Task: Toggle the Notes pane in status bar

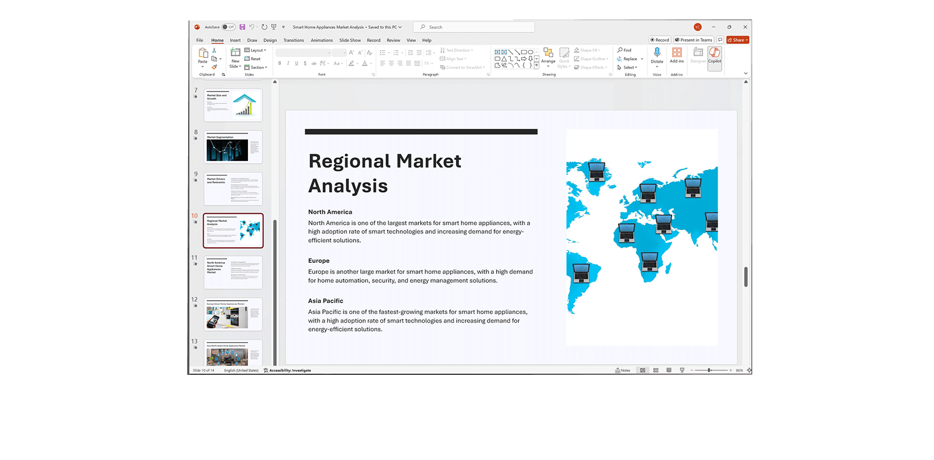Action: pos(623,370)
